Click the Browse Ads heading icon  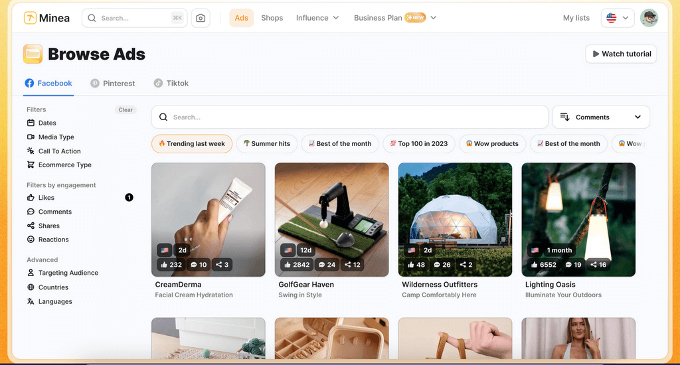pyautogui.click(x=33, y=54)
